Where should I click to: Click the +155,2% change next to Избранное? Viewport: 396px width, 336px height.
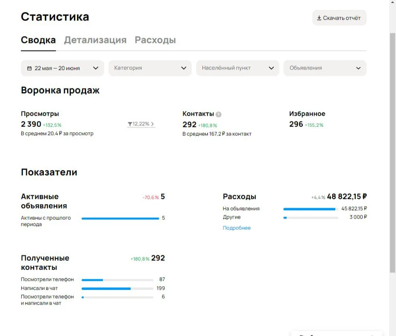pos(314,125)
